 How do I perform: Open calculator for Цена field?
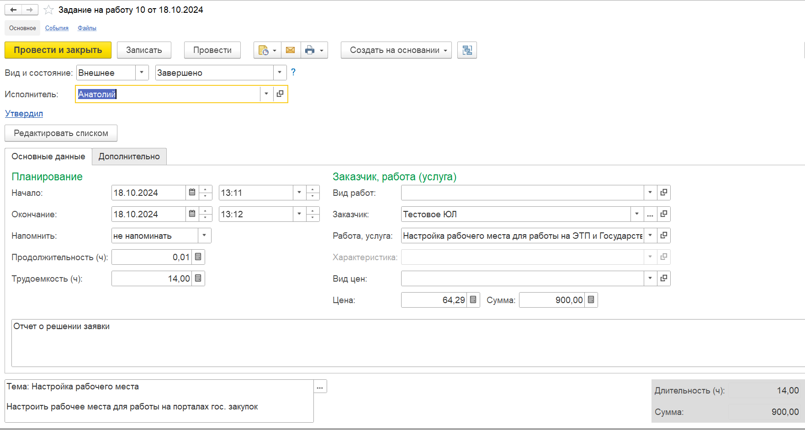(x=473, y=300)
